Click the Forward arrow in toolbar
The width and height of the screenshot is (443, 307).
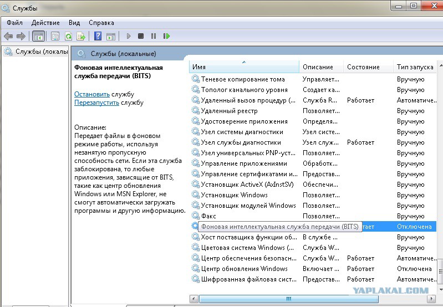click(x=21, y=36)
